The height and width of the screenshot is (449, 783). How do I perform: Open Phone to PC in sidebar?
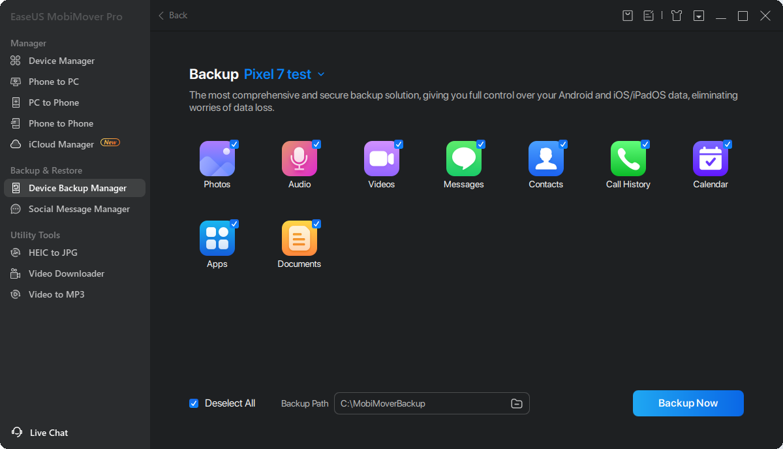click(74, 82)
